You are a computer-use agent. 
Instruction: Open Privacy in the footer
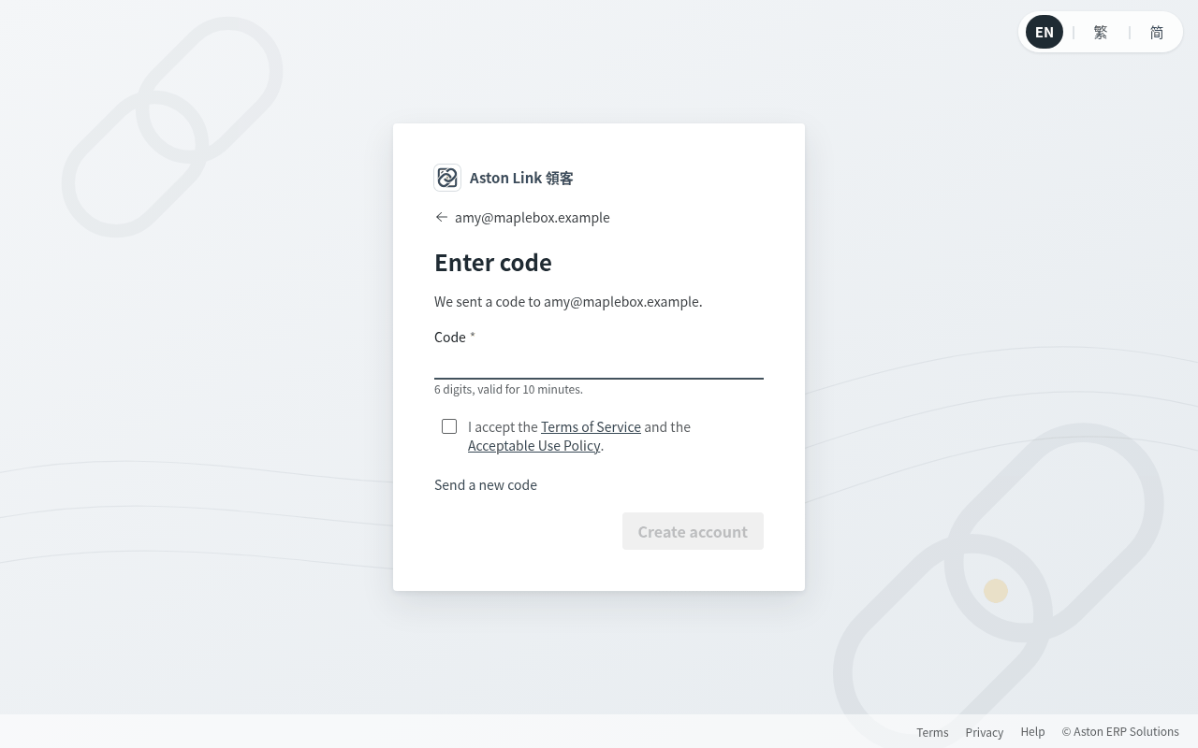[984, 732]
